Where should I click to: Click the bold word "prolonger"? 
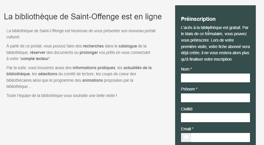click(89, 52)
